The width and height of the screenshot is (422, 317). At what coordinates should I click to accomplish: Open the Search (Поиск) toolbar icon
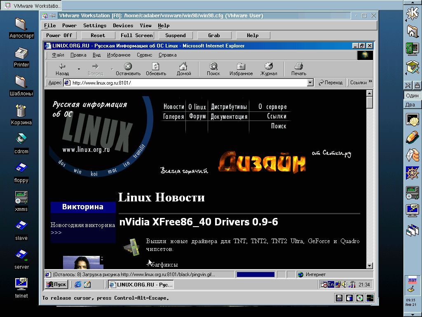pos(213,66)
